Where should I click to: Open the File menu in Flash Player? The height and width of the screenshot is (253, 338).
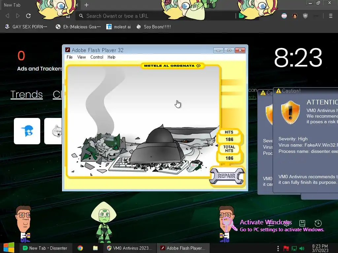69,57
